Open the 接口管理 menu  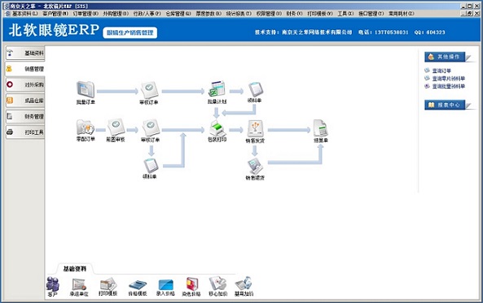371,14
